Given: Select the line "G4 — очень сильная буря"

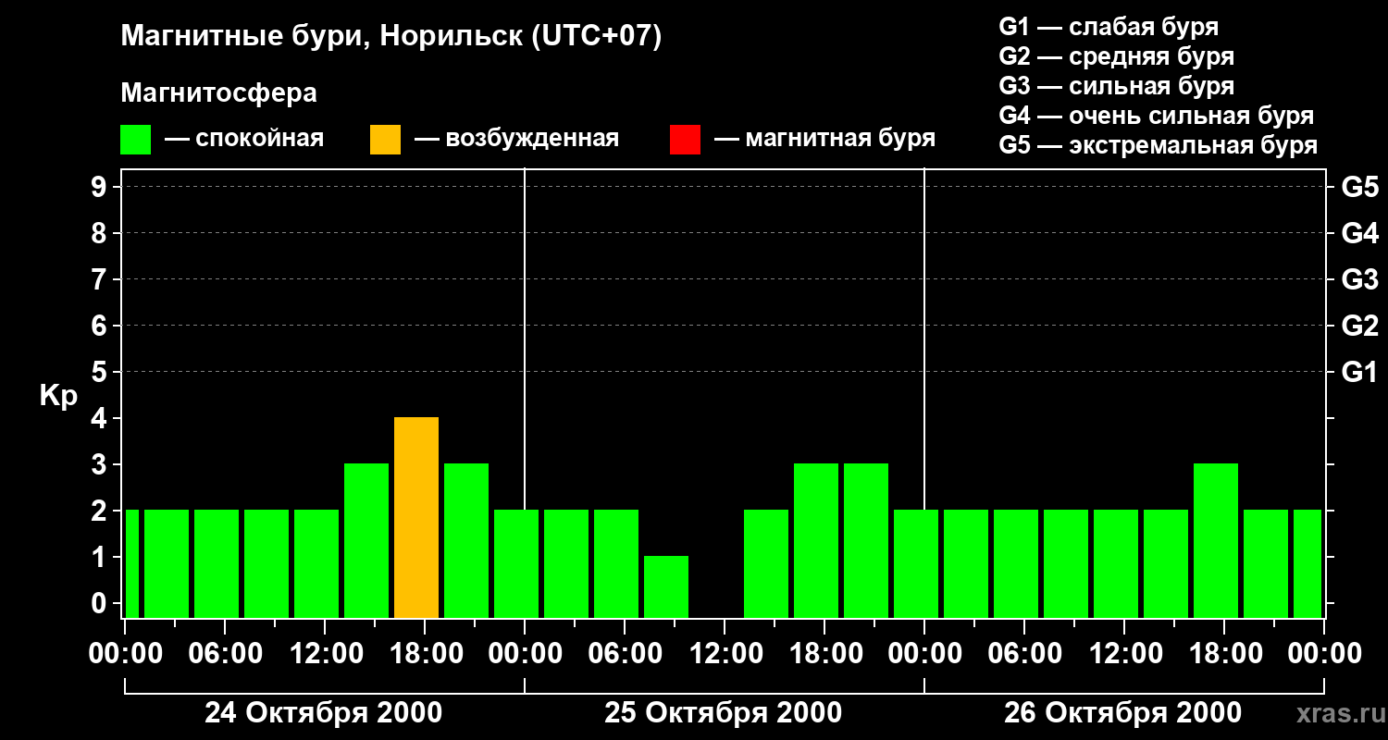Looking at the screenshot, I should click(1157, 116).
